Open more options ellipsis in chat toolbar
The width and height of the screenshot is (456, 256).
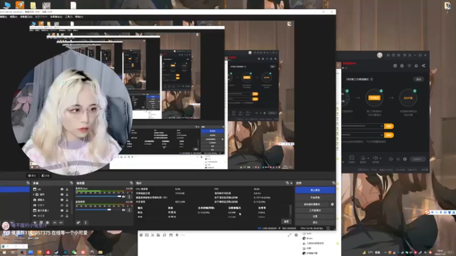coord(182,235)
